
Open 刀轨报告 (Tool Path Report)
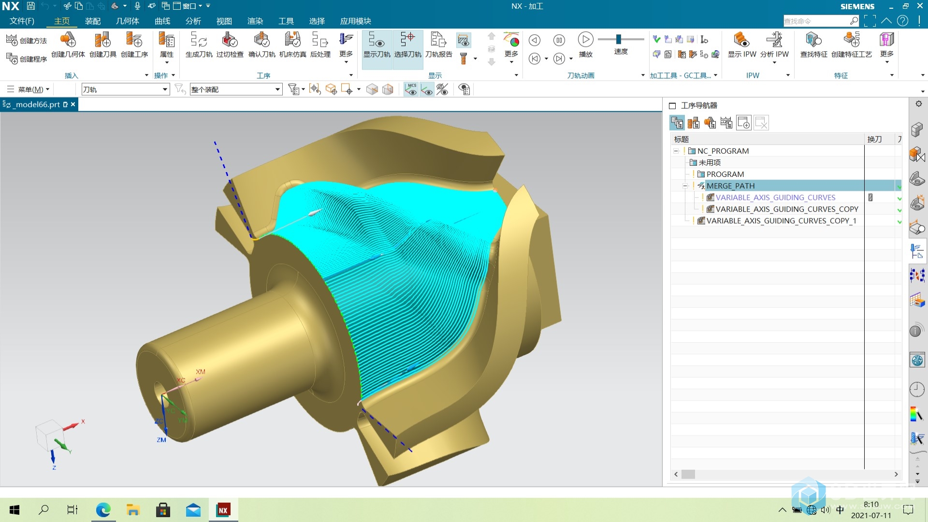439,45
